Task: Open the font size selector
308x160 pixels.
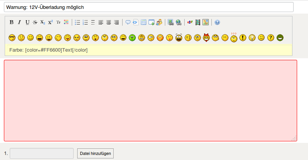Action: tap(58, 23)
